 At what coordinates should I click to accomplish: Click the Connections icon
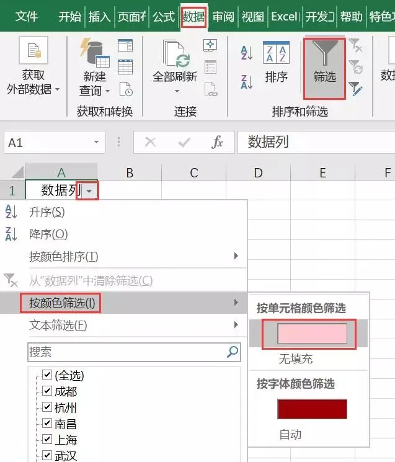[x=210, y=45]
